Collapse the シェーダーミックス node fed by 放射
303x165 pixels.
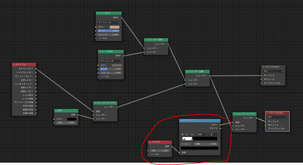[95, 103]
